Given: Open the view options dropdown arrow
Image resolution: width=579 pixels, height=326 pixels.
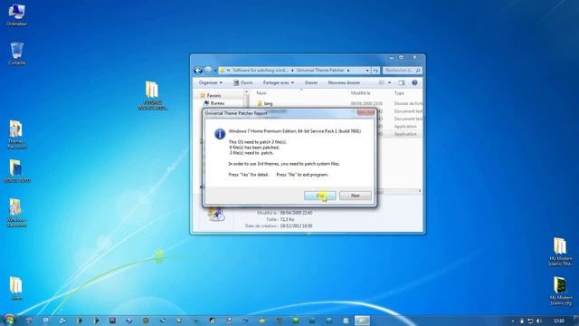Looking at the screenshot, I should (x=390, y=82).
